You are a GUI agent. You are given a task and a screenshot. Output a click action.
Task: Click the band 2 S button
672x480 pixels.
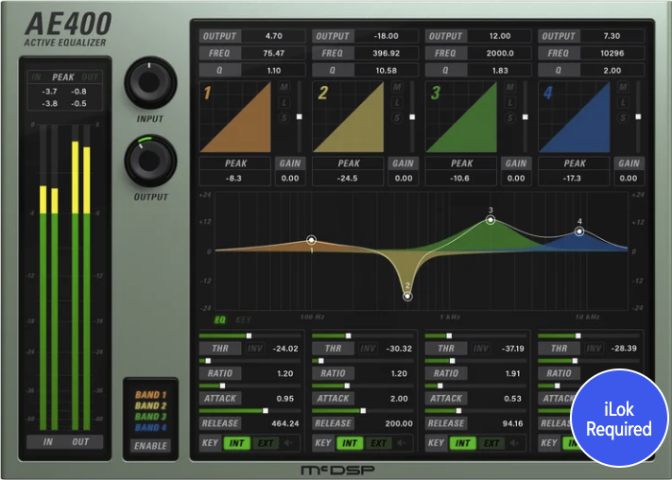(x=397, y=117)
